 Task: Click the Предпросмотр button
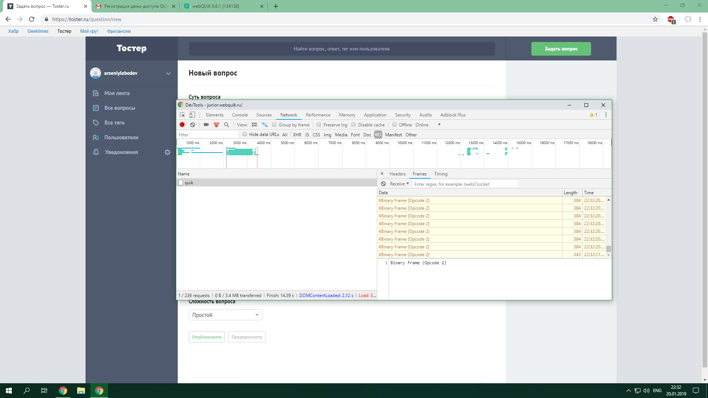[x=247, y=337]
